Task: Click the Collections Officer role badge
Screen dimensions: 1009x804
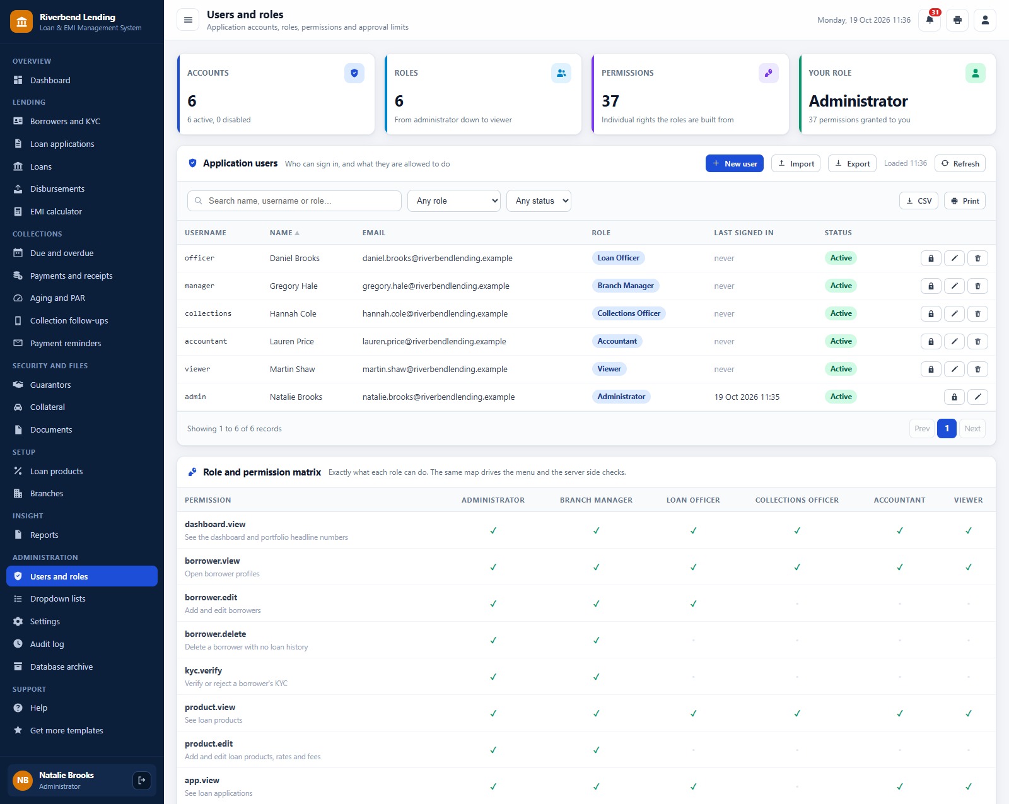Action: pyautogui.click(x=629, y=313)
